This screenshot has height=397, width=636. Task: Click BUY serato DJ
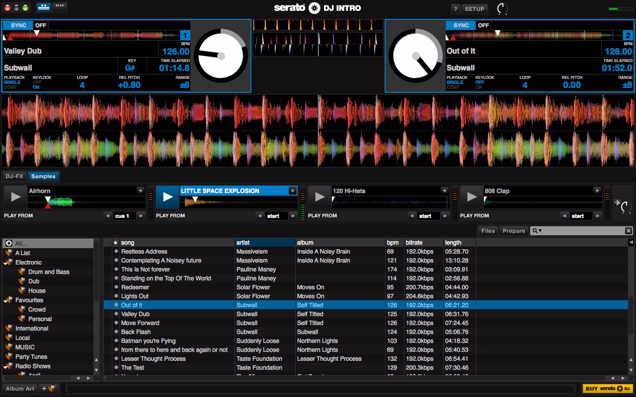607,389
